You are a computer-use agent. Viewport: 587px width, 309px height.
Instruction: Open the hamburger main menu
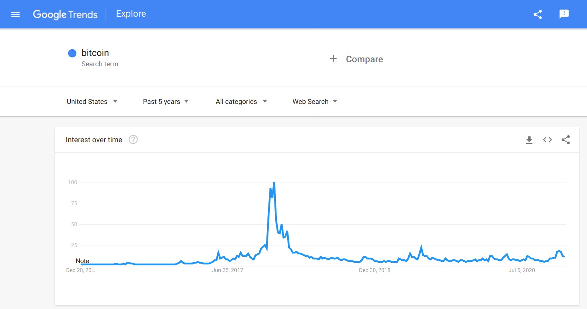pos(15,14)
